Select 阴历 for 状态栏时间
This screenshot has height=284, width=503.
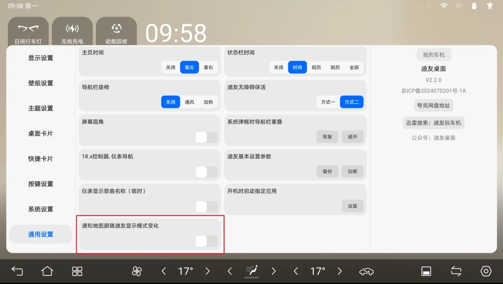[335, 67]
